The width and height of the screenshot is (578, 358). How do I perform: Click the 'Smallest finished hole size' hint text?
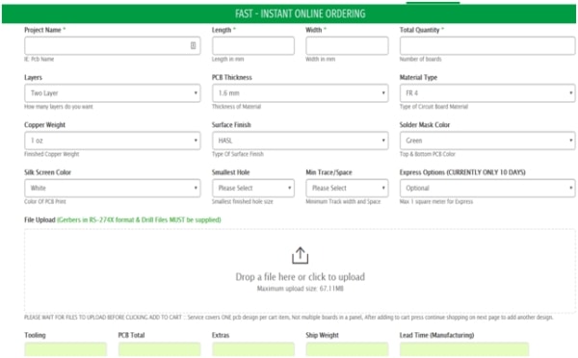(x=243, y=202)
